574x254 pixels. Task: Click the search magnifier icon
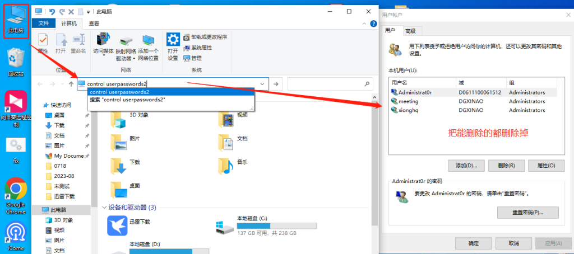(367, 84)
